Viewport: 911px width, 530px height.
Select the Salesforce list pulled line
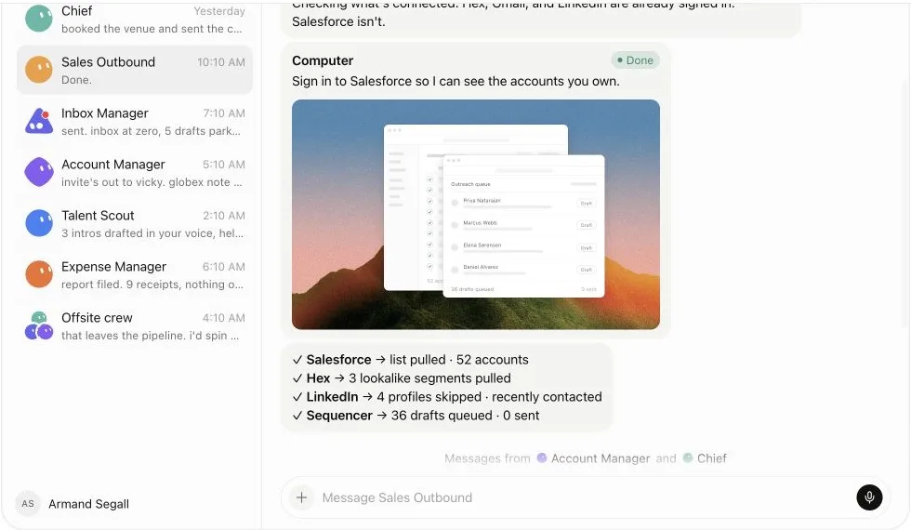(x=410, y=360)
